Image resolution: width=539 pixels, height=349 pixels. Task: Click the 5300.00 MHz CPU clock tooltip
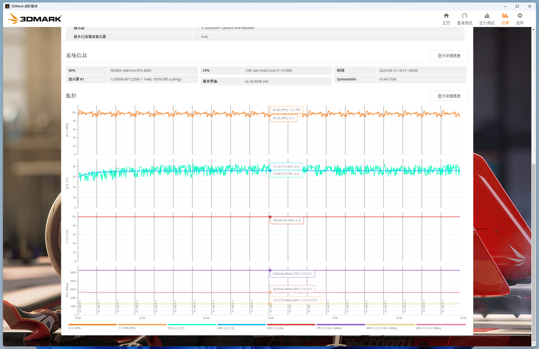292,274
